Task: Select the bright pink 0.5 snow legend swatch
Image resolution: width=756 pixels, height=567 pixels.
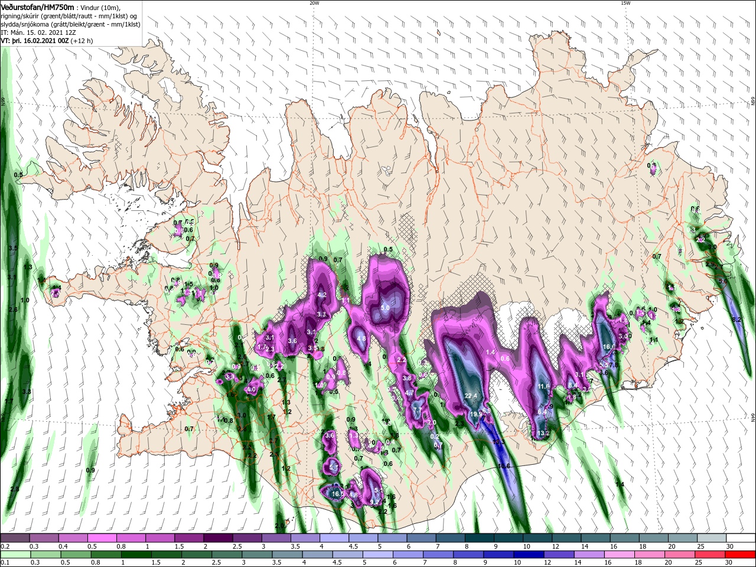Action: click(x=102, y=538)
